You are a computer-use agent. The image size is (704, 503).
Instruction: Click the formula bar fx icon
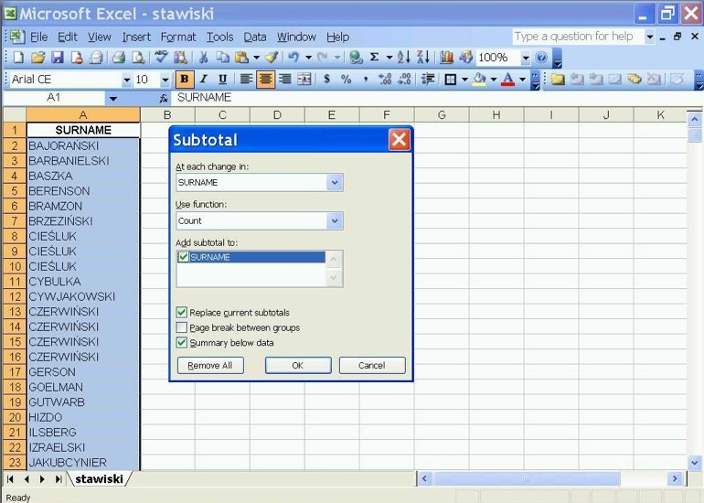pos(164,98)
